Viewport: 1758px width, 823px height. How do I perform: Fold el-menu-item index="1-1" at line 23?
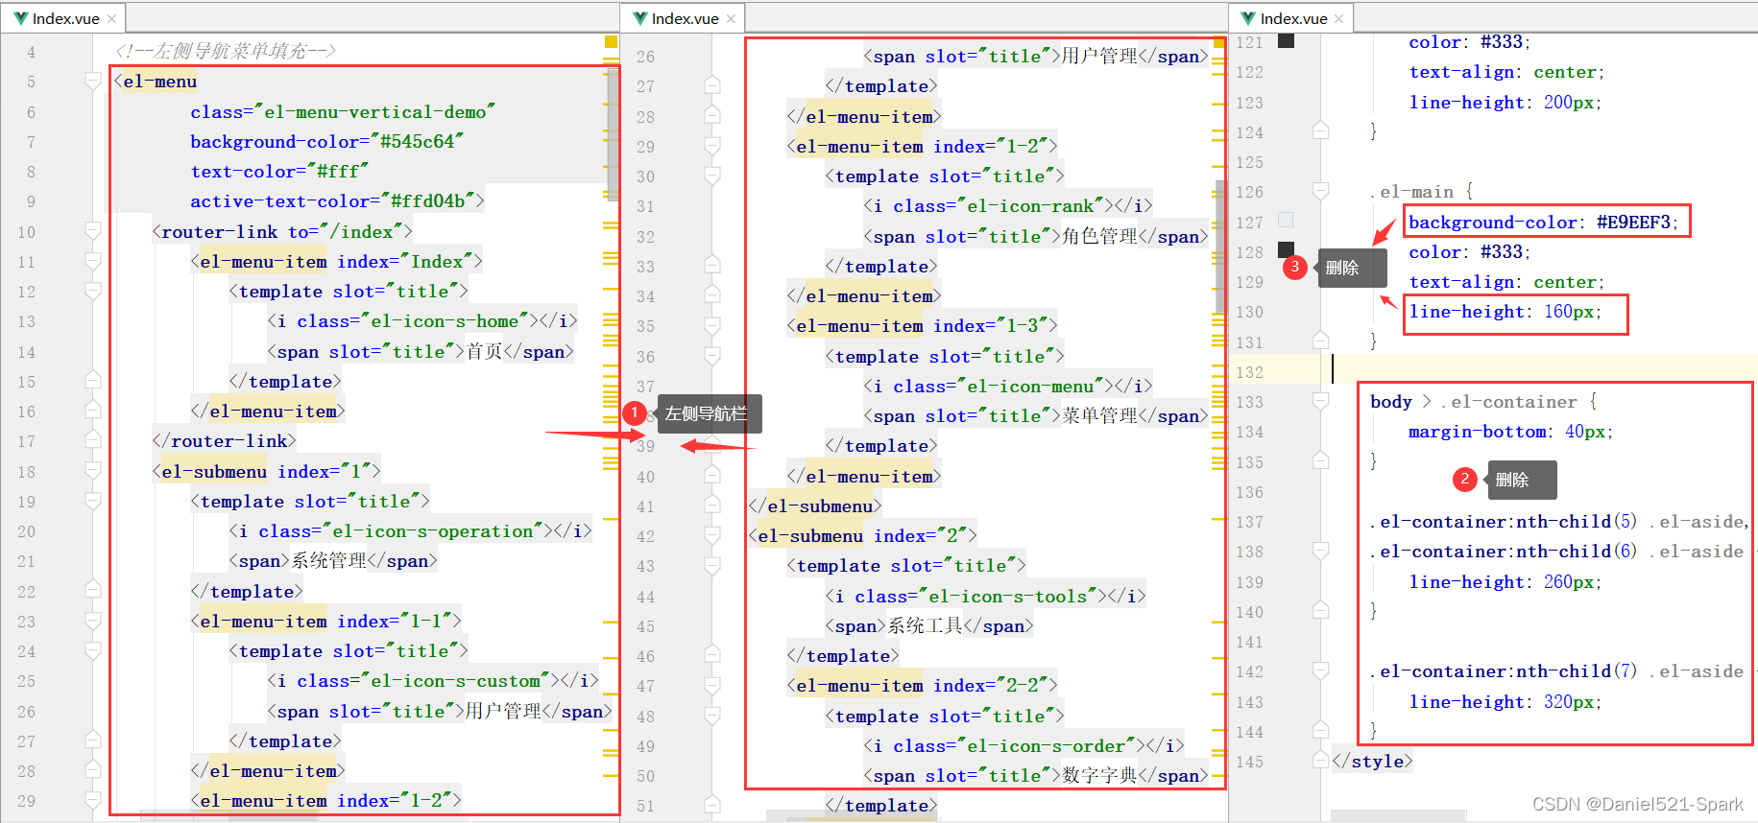(93, 621)
